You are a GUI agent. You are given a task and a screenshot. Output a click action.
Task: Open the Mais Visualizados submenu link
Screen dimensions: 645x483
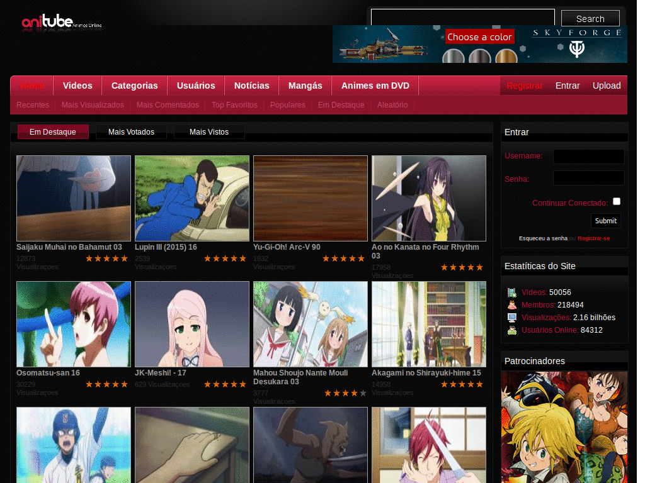pyautogui.click(x=93, y=105)
